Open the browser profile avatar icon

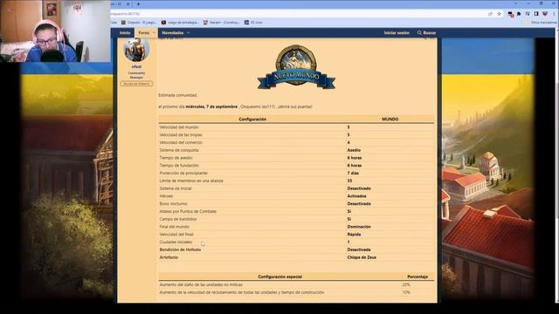point(545,14)
